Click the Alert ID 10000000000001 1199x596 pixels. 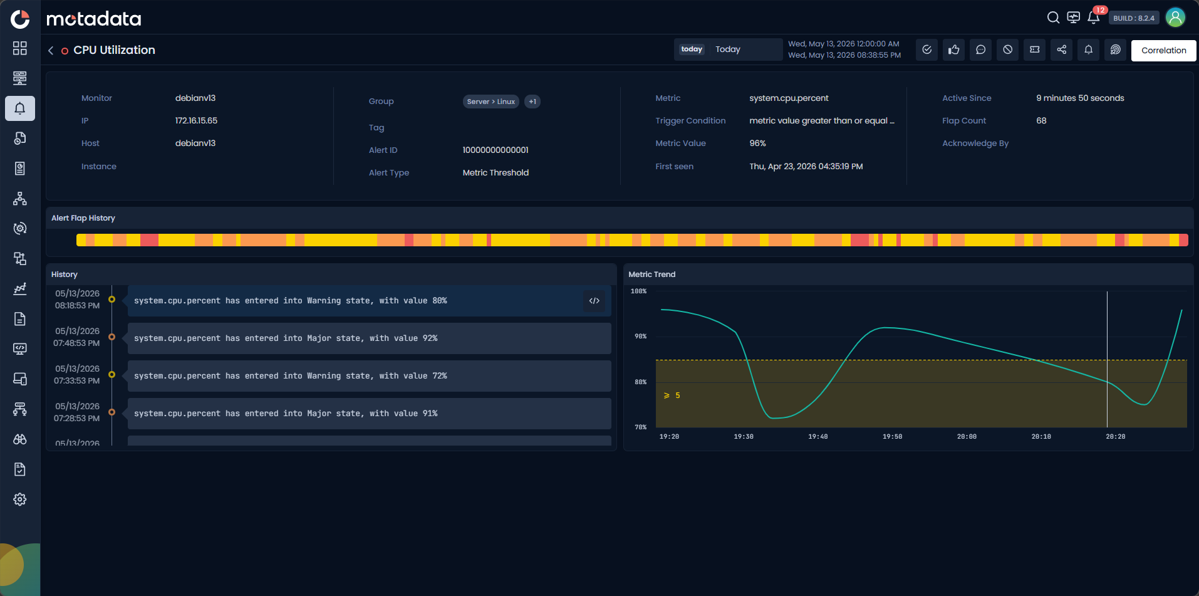tap(496, 150)
